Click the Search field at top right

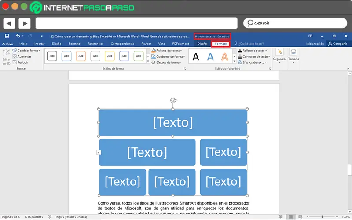click(x=295, y=23)
